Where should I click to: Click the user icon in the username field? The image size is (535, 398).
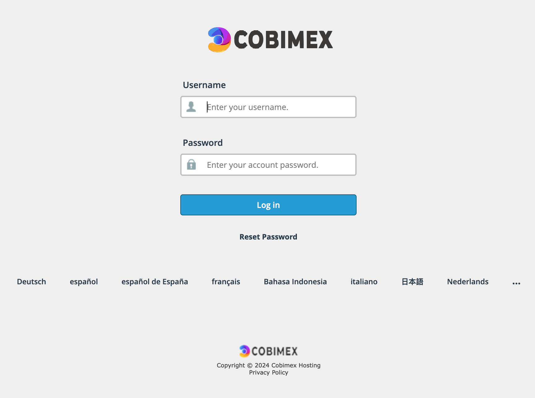(x=192, y=107)
